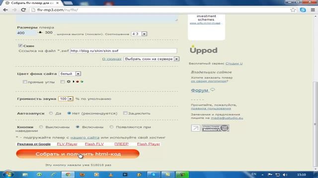
Task: Click the skin .swf URL input field
Action: tap(124, 51)
